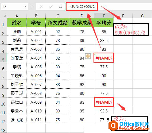Click Chinese score 90 in row 11

(58, 111)
